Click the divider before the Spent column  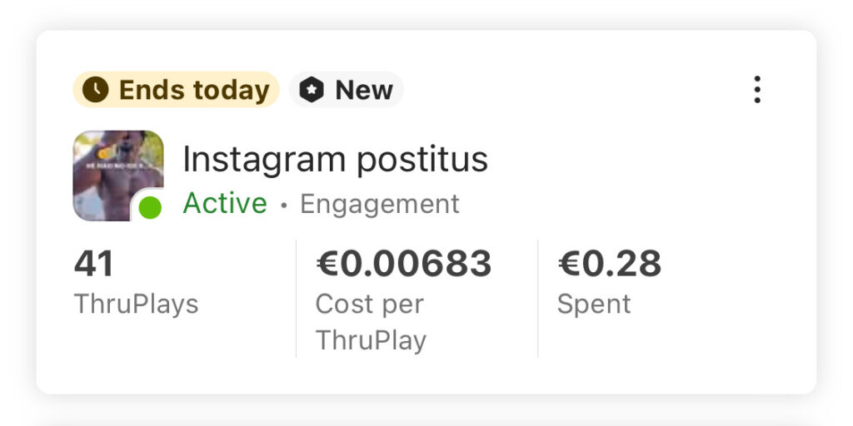point(538,298)
